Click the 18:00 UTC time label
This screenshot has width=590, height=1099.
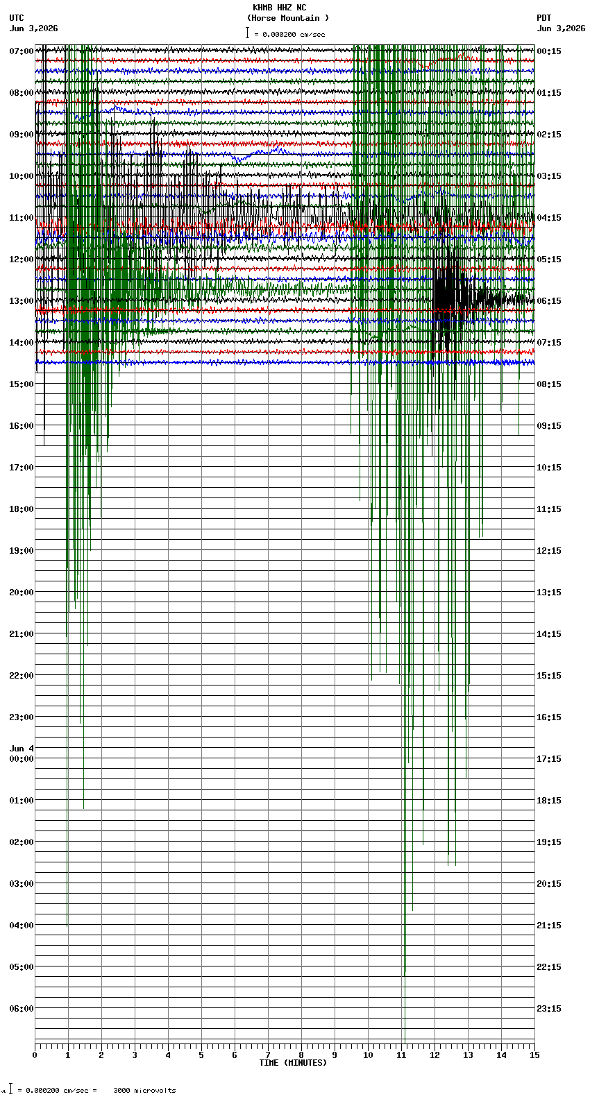[22, 509]
